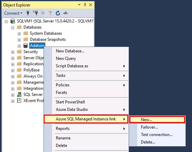Screen dimensions: 192x152
Task: Open Activity Monitor pulse icon
Action: (x=65, y=13)
